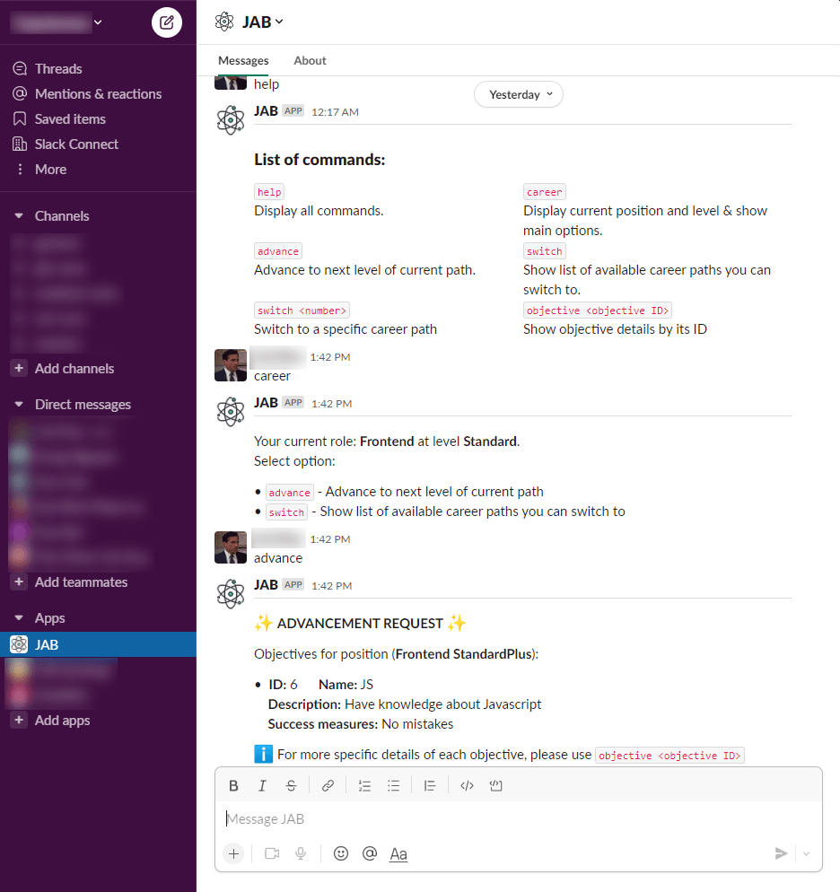The image size is (840, 892).
Task: Click the 12:17 AM message timestamp
Action: (x=335, y=112)
